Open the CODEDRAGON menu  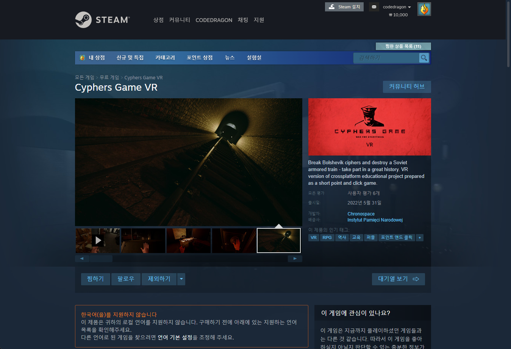[x=214, y=20]
